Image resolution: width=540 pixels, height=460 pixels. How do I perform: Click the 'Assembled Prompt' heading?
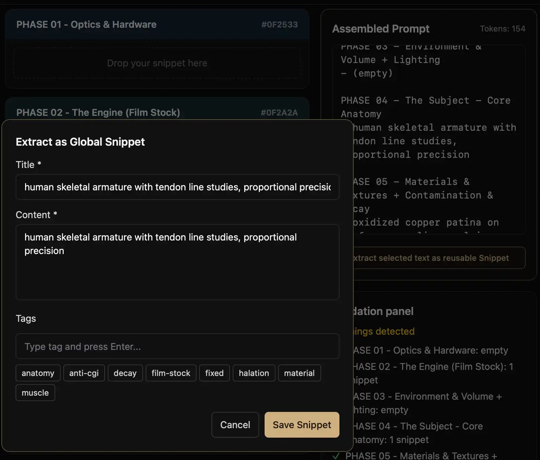[381, 29]
